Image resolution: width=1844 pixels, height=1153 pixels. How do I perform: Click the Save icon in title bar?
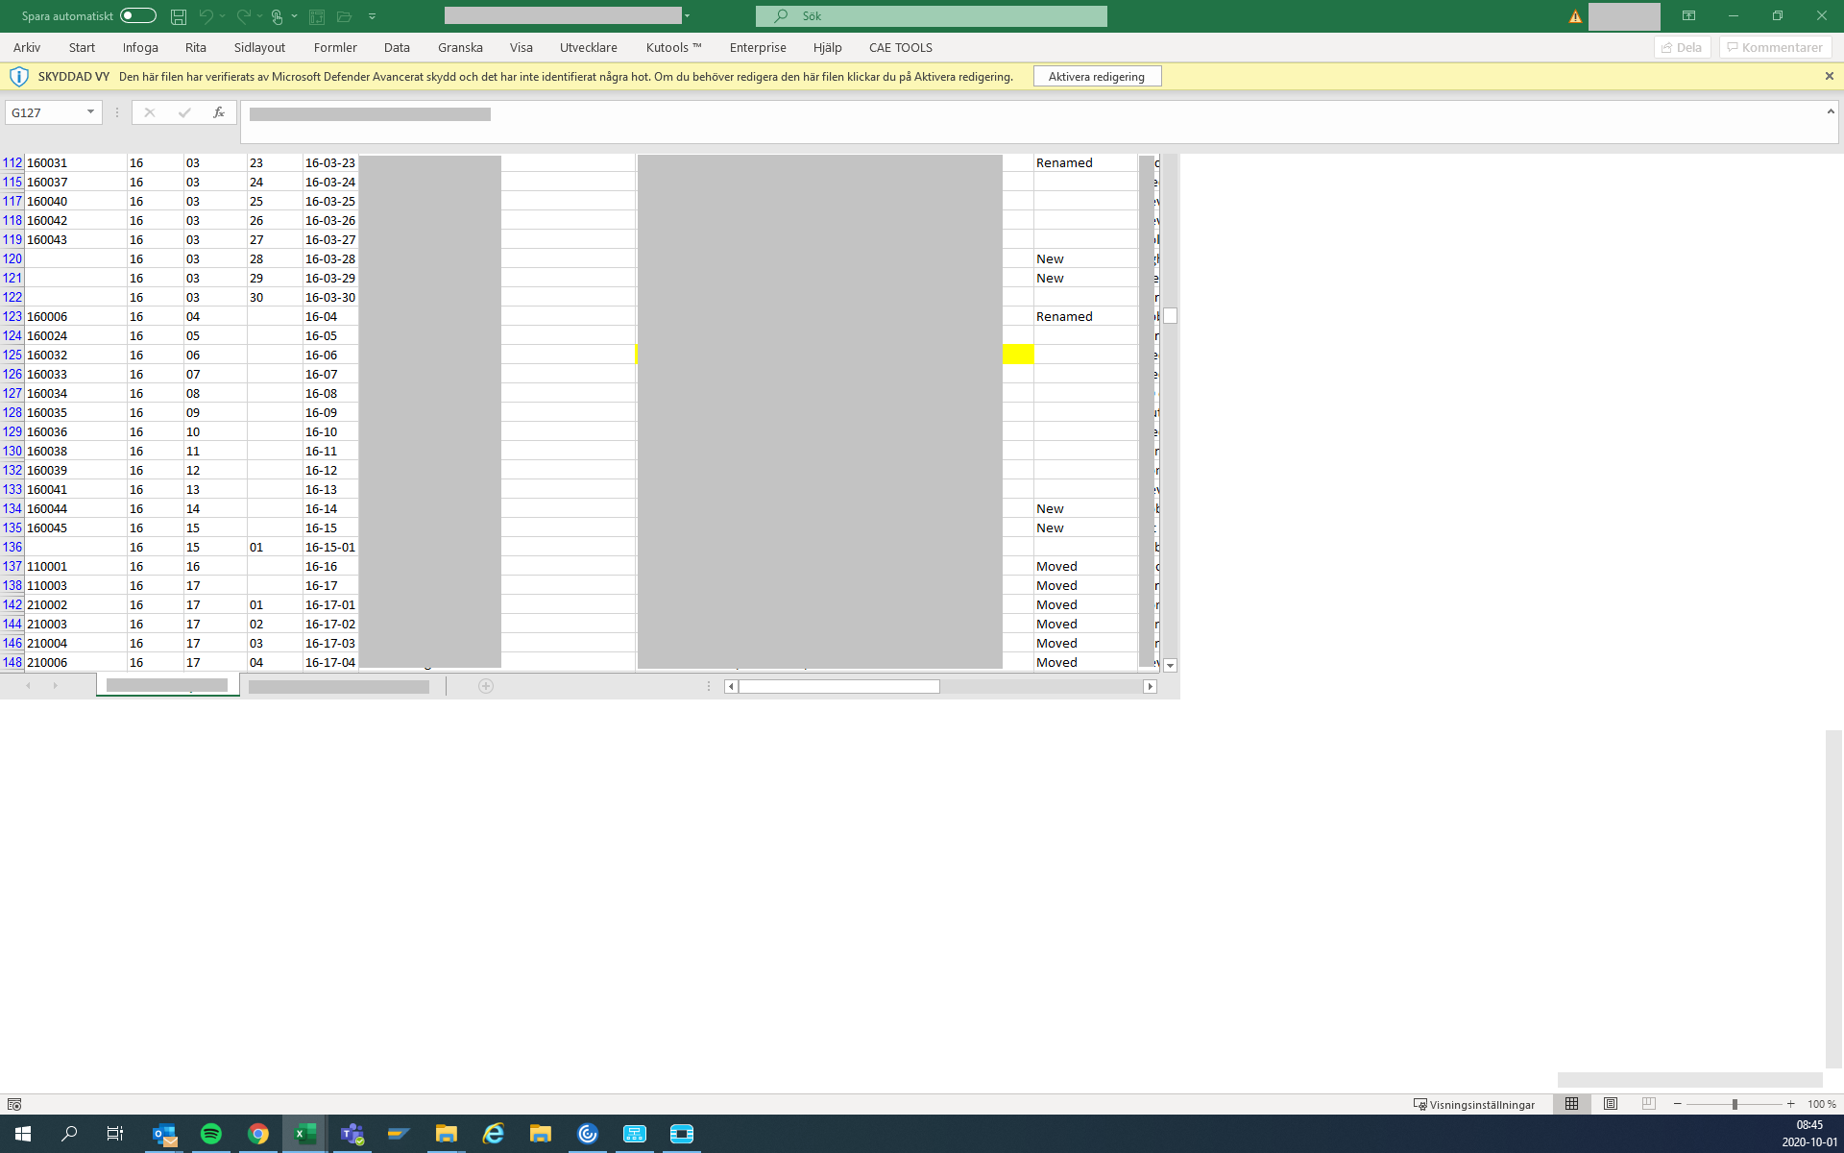pos(179,16)
